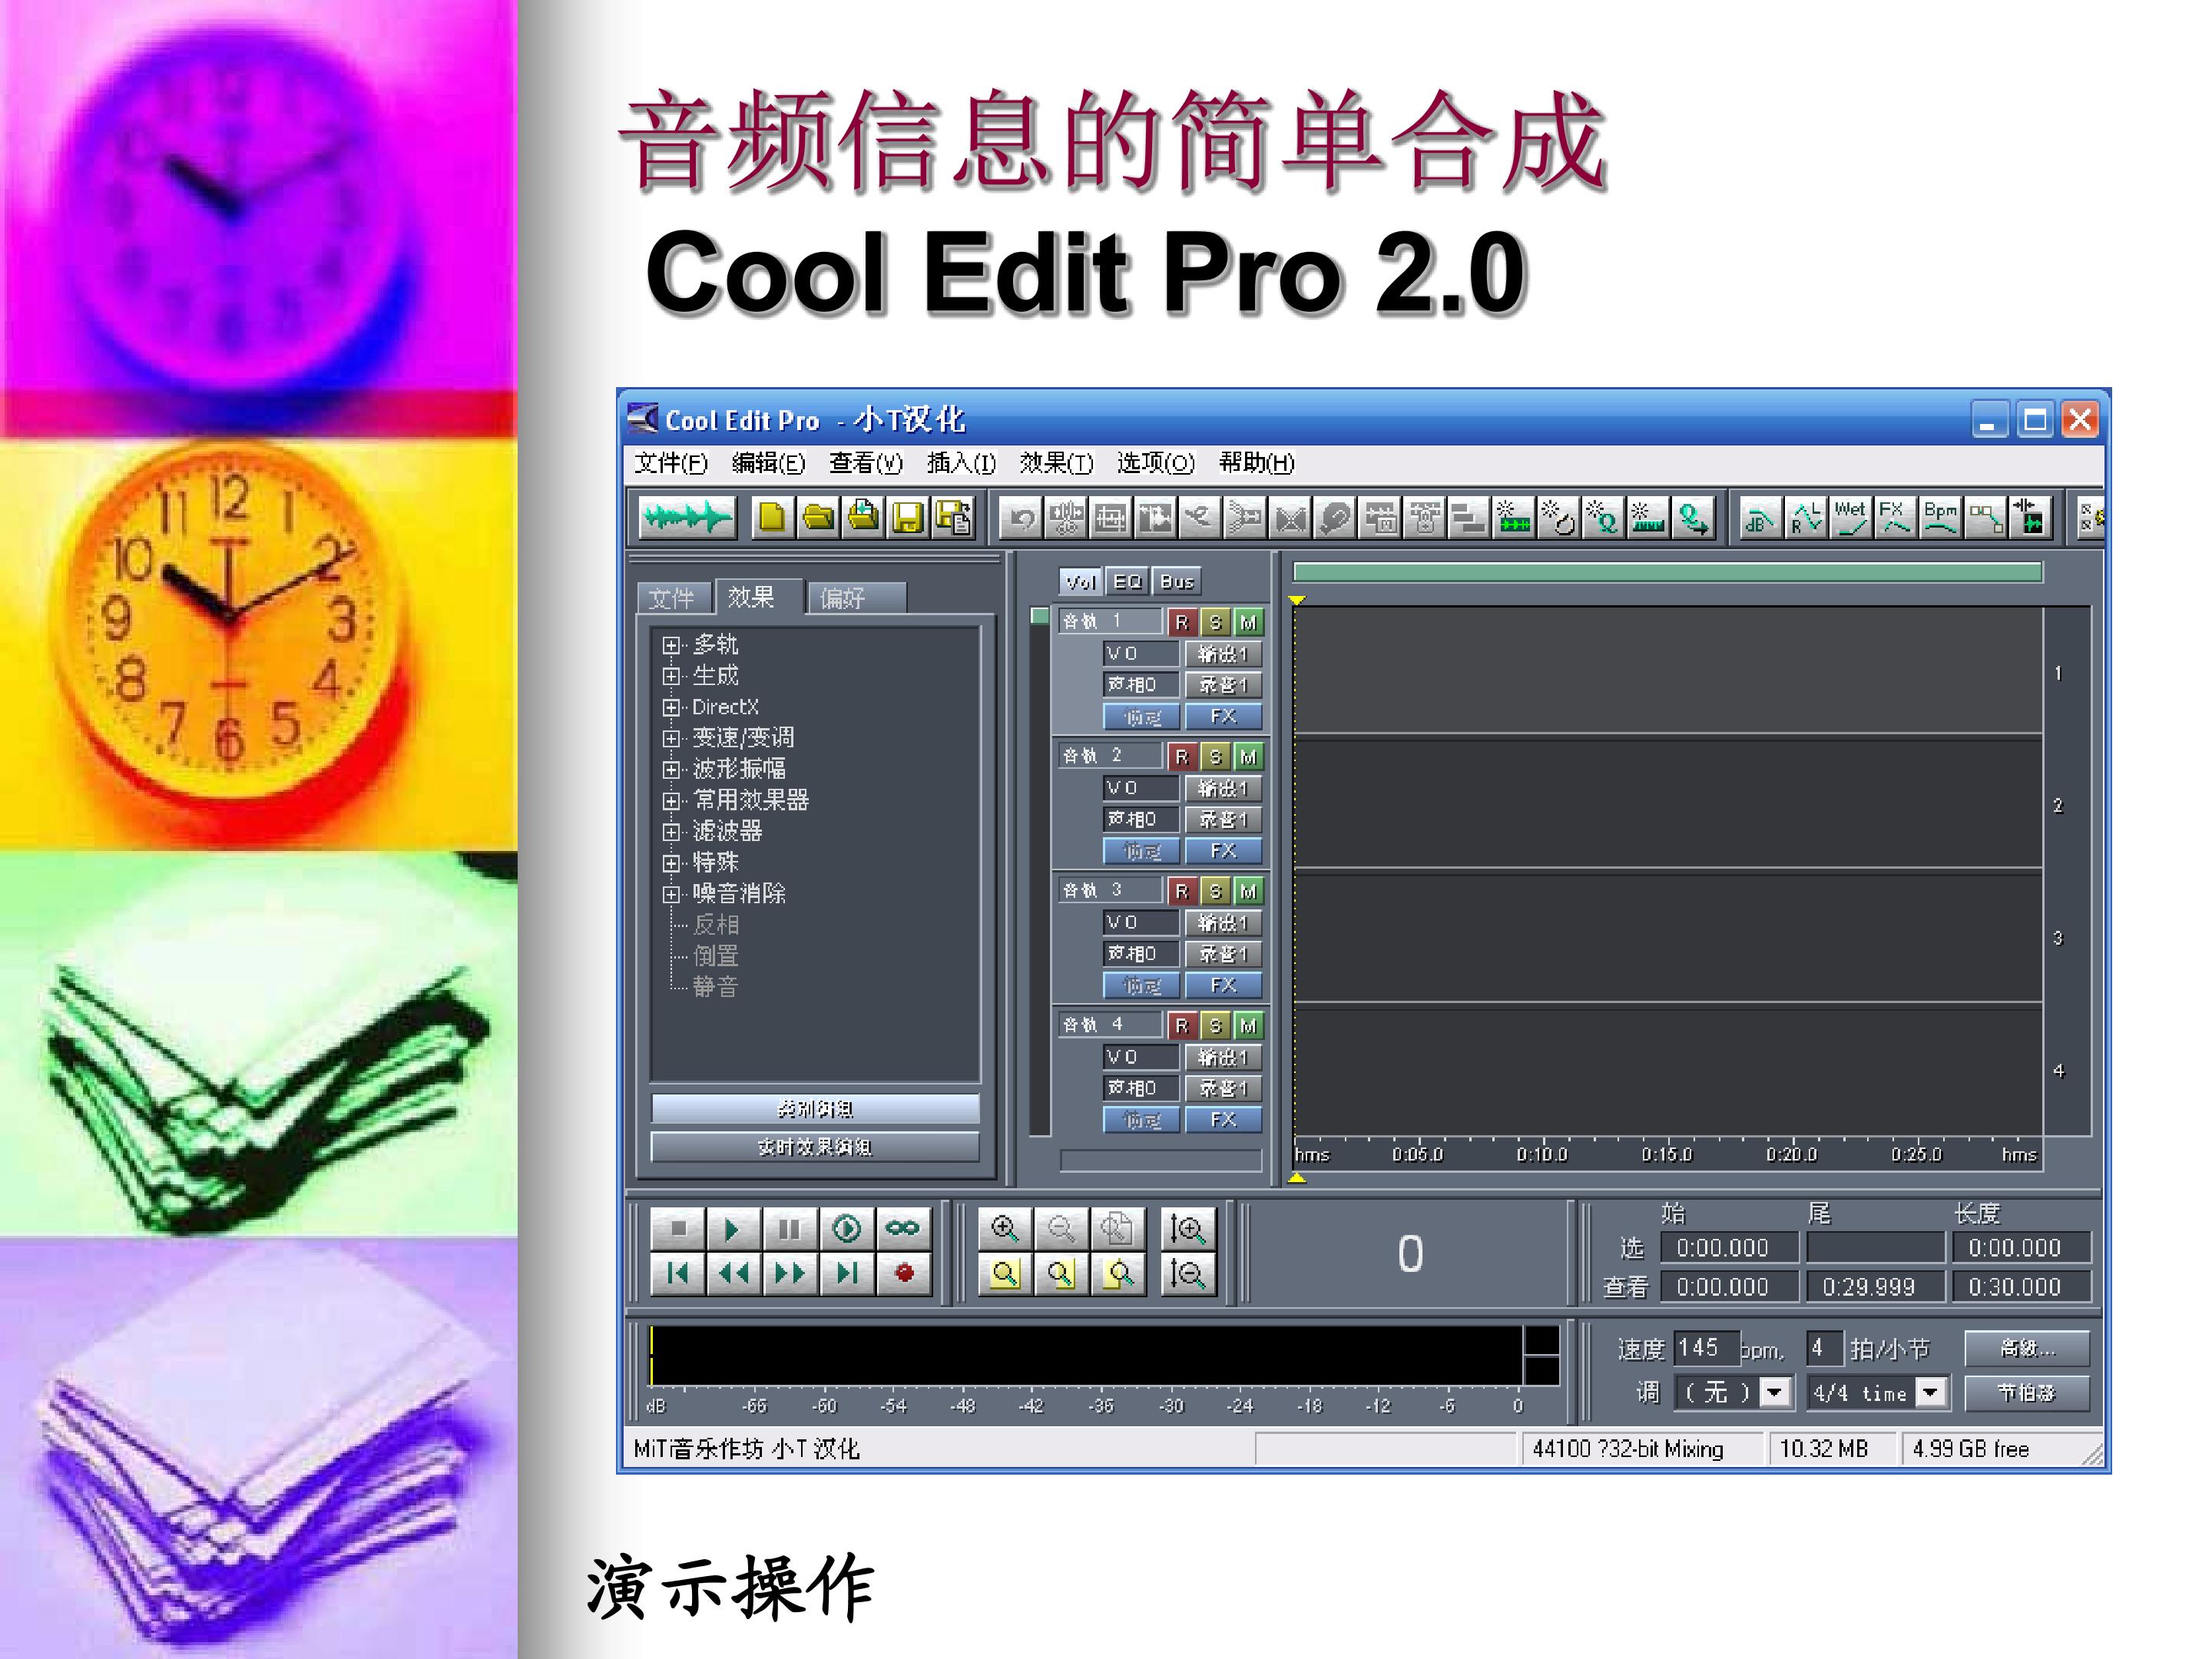Arm track 3 with its R button
This screenshot has width=2212, height=1659.
pyautogui.click(x=1182, y=891)
